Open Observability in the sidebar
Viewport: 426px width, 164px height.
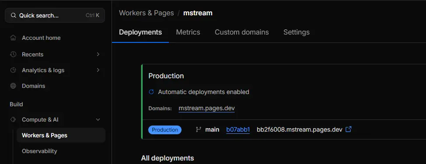coord(39,151)
